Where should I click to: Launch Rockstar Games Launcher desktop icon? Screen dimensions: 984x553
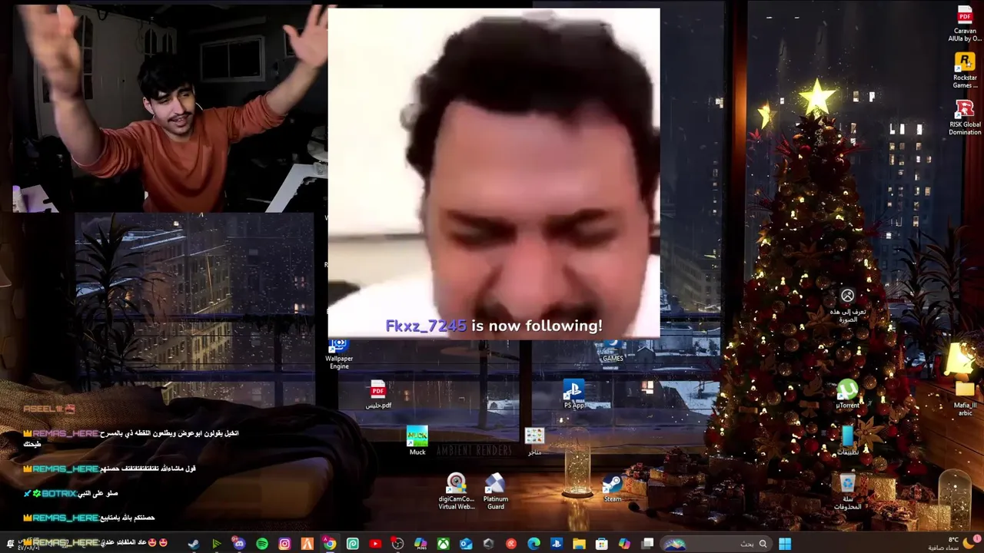965,70
